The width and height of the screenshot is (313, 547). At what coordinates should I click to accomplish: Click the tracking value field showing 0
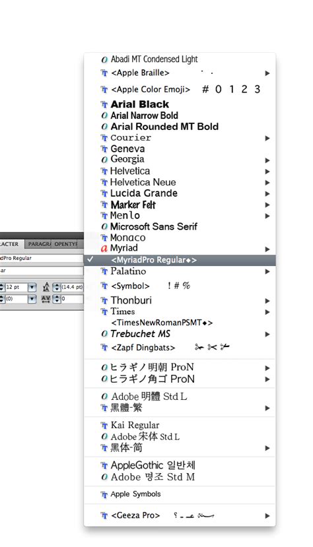pyautogui.click(x=72, y=299)
